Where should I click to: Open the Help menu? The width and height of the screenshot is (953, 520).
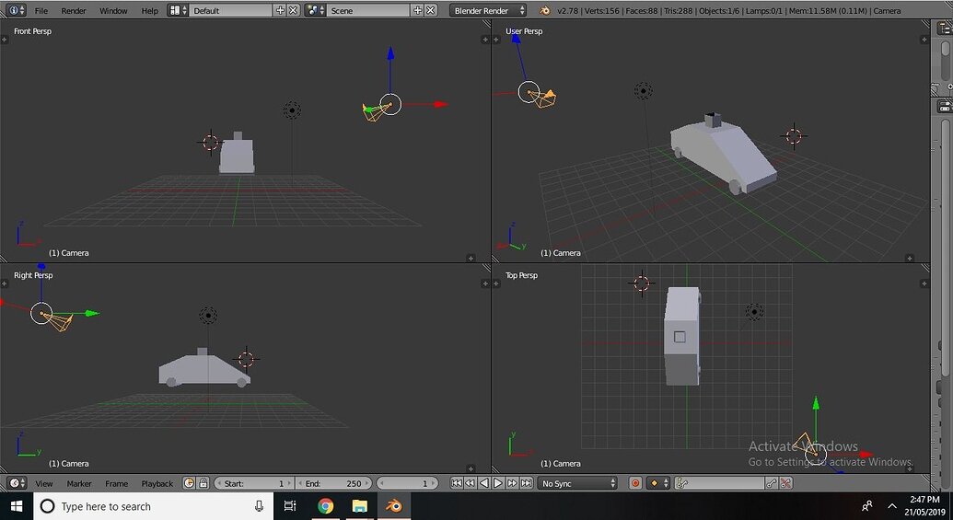pyautogui.click(x=149, y=10)
